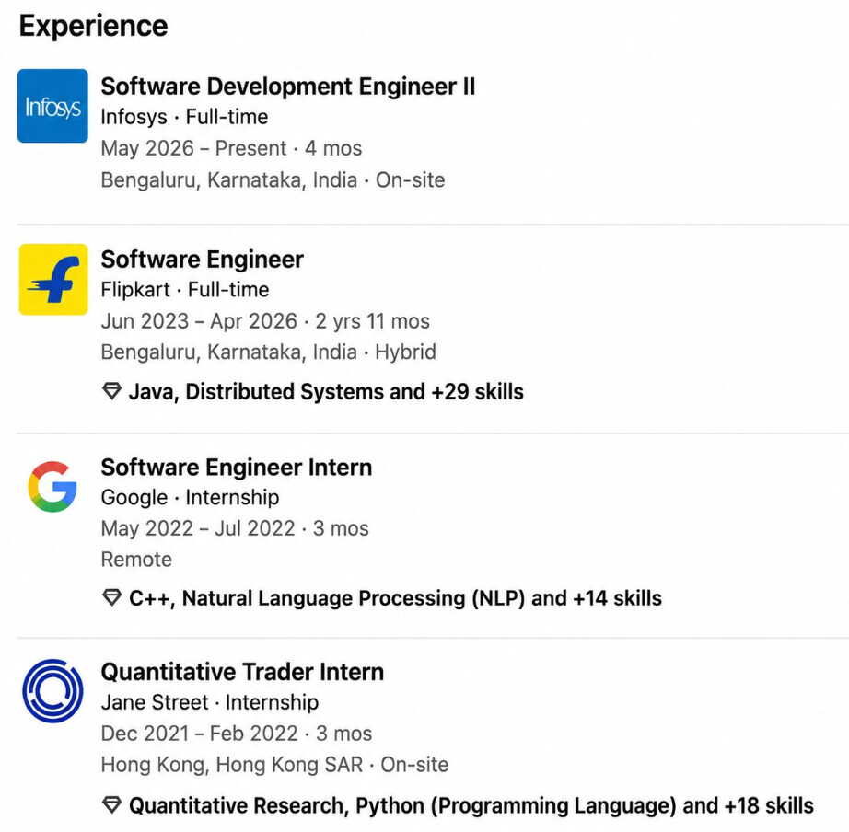The height and width of the screenshot is (832, 849).
Task: Open the Flipkart company logo
Action: coord(53,279)
